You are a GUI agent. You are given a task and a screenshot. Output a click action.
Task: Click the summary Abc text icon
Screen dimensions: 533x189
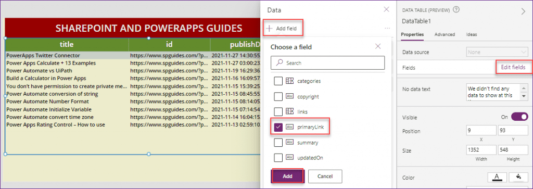pyautogui.click(x=289, y=143)
